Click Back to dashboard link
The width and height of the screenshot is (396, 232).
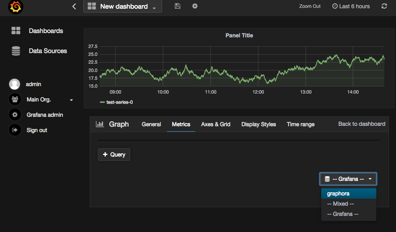coord(362,124)
